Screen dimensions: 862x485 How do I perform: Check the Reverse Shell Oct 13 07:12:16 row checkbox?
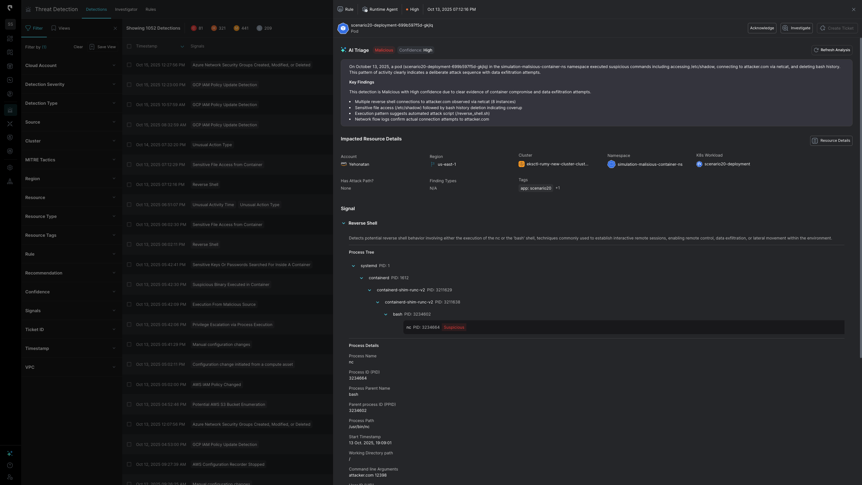[129, 185]
